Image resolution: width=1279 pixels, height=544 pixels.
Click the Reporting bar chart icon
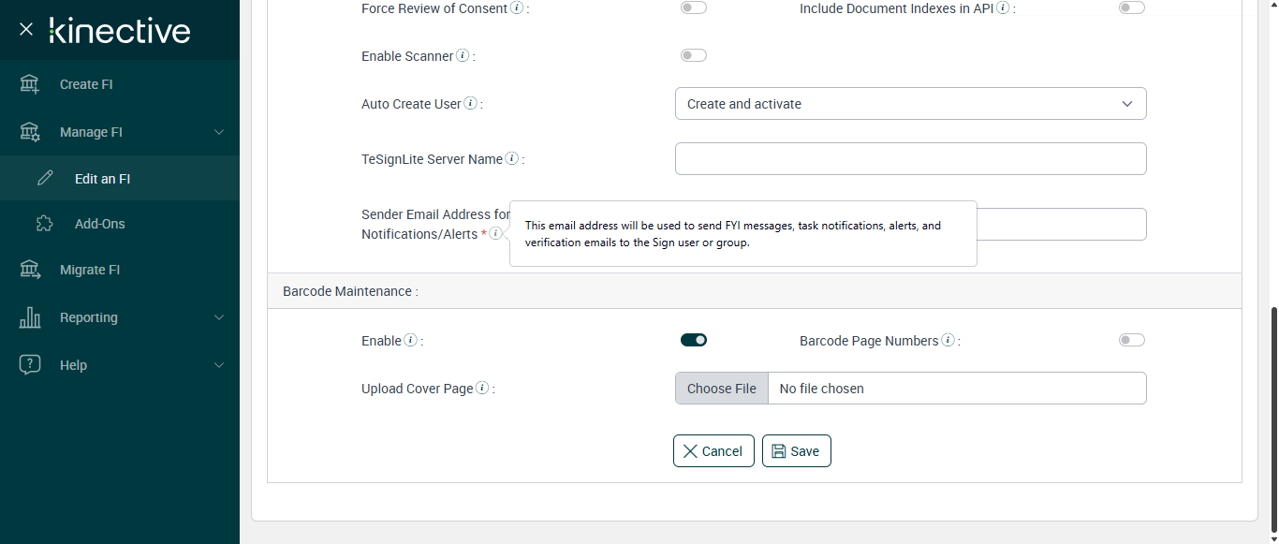pos(30,317)
